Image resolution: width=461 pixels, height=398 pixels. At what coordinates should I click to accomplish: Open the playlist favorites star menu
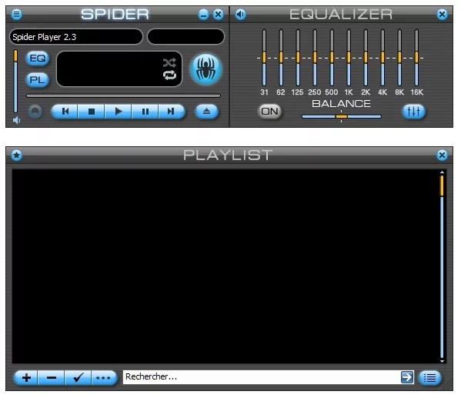point(16,155)
